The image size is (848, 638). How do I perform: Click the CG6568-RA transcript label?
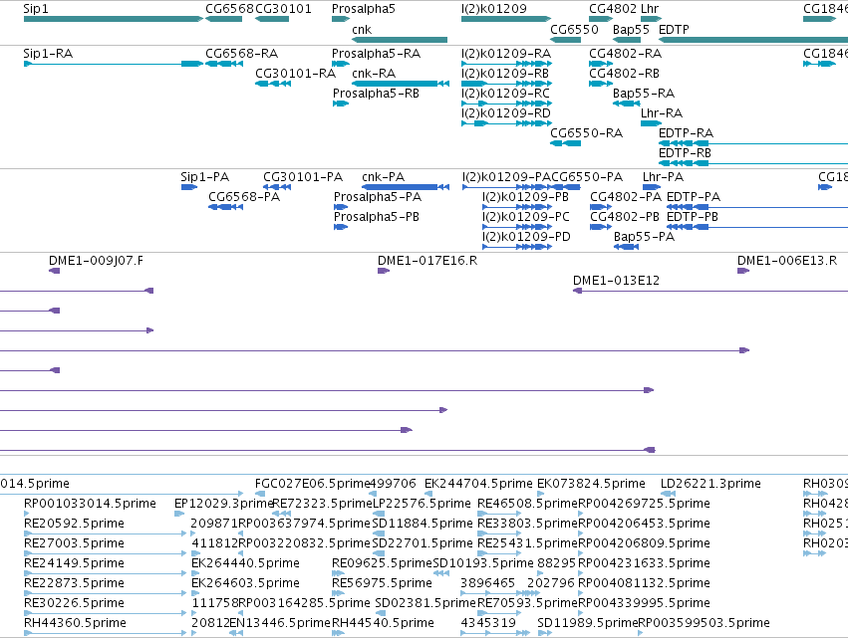[x=242, y=54]
